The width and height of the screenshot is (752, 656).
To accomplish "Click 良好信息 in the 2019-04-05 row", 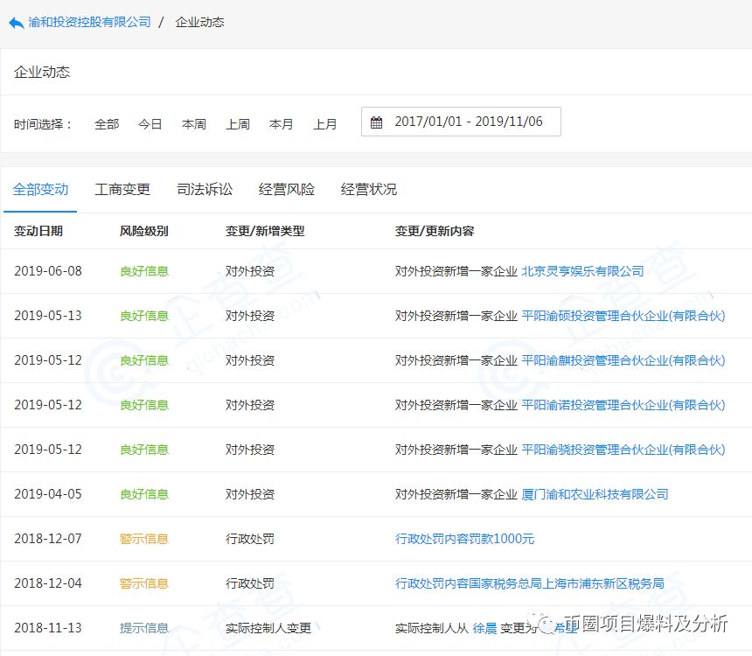I will click(x=144, y=495).
